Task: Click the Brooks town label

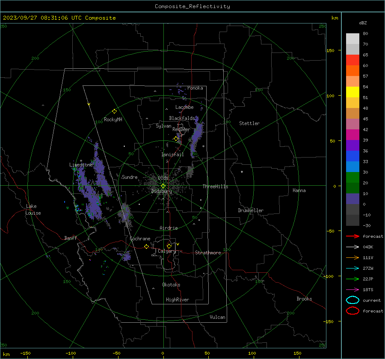Action: (x=304, y=299)
